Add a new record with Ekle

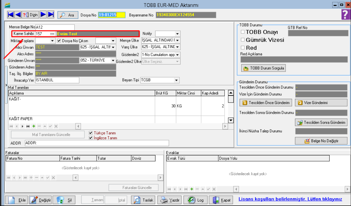pyautogui.click(x=16, y=200)
